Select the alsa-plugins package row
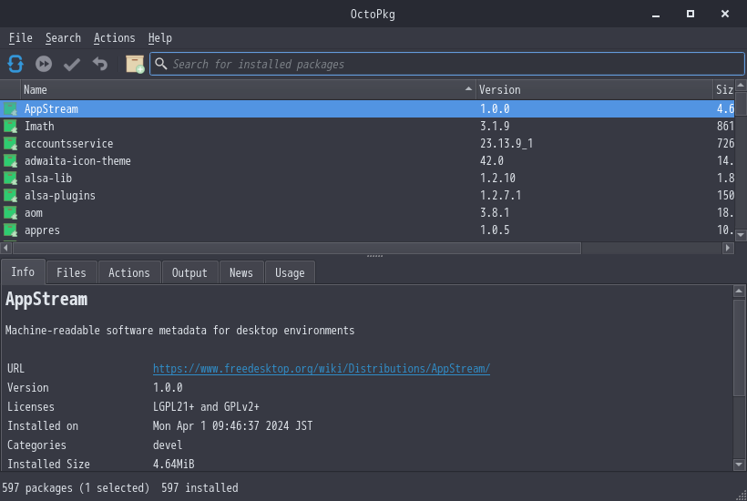Screen dimensions: 747x501 tap(367, 195)
